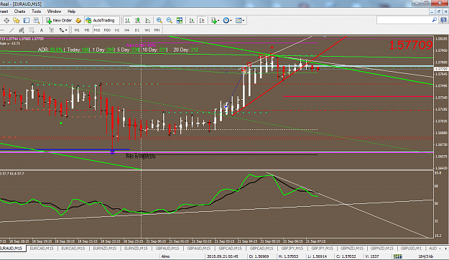Screen dimensions: 449x260
Task: Click the status bar date 2015.09.21 00:45
Action: click(x=223, y=256)
